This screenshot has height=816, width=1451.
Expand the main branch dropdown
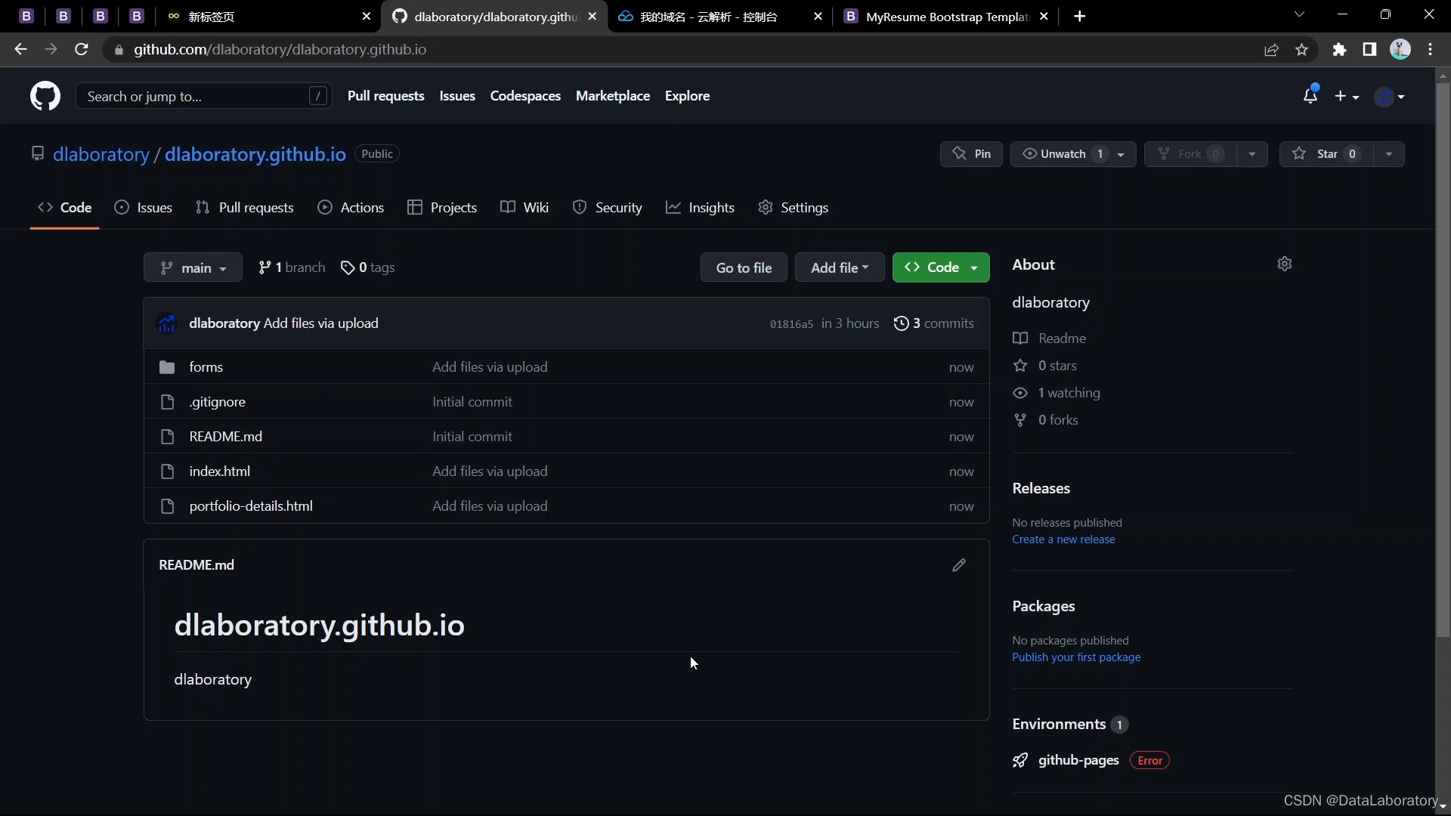tap(193, 267)
